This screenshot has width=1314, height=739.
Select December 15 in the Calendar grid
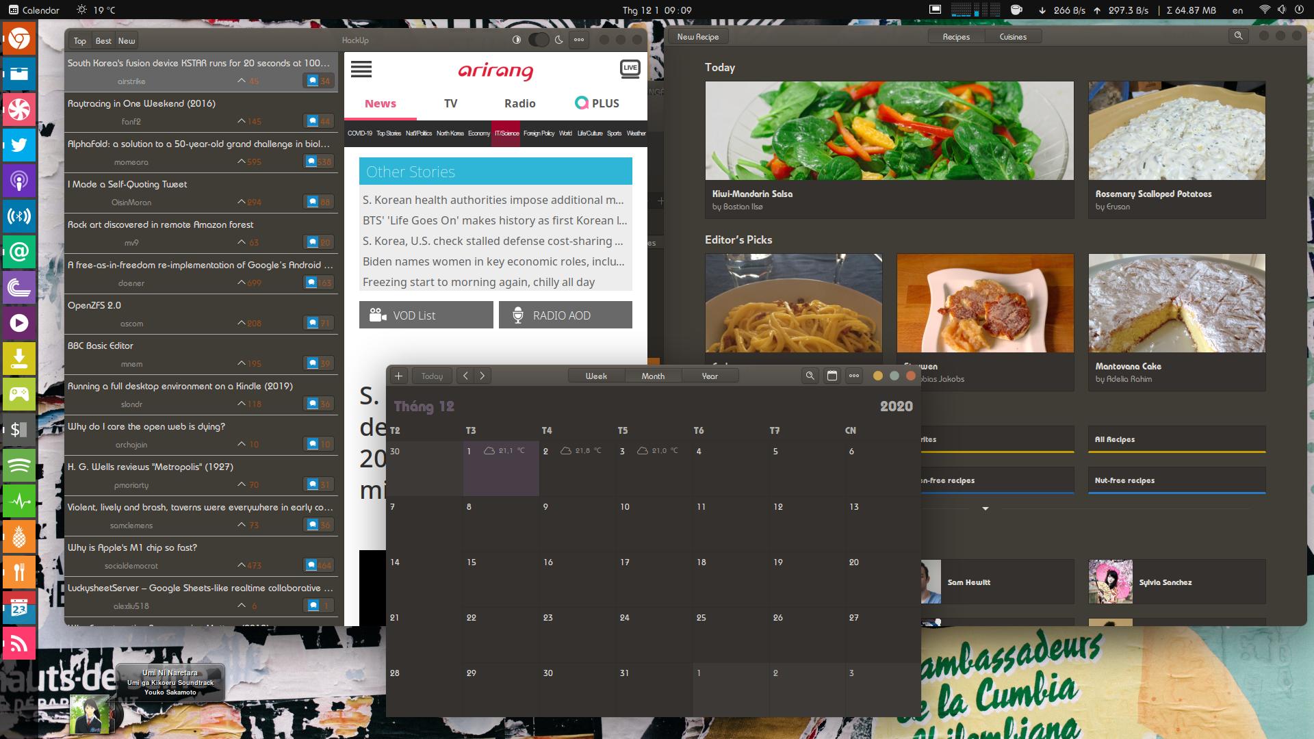[x=501, y=579]
